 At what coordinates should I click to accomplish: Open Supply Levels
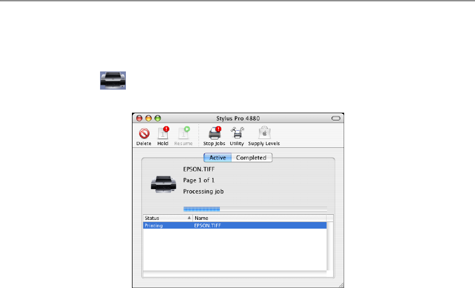(264, 133)
